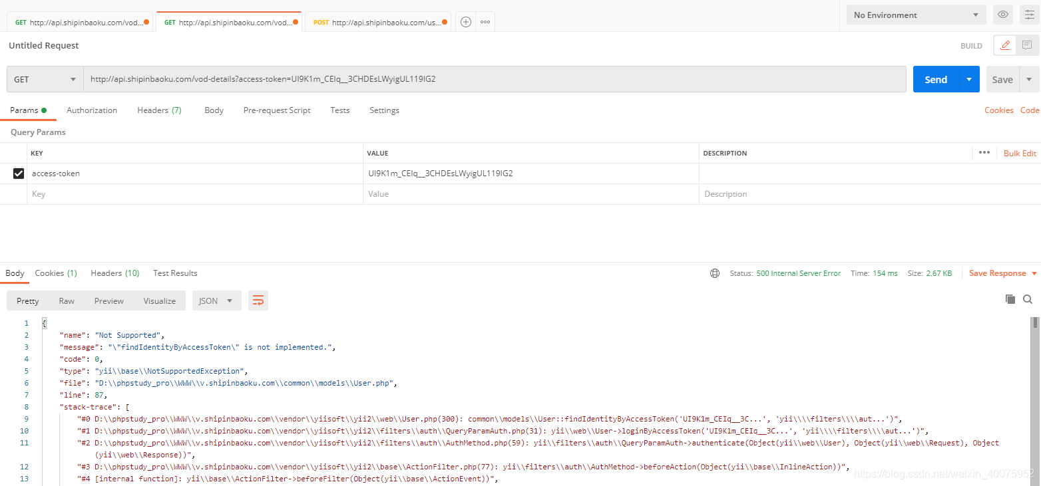1041x486 pixels.
Task: Click the request URL input field
Action: click(x=495, y=79)
